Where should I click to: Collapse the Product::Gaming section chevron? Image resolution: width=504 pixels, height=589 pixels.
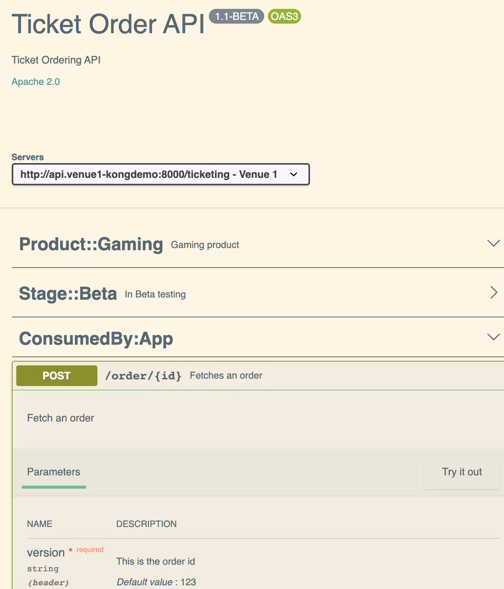493,243
